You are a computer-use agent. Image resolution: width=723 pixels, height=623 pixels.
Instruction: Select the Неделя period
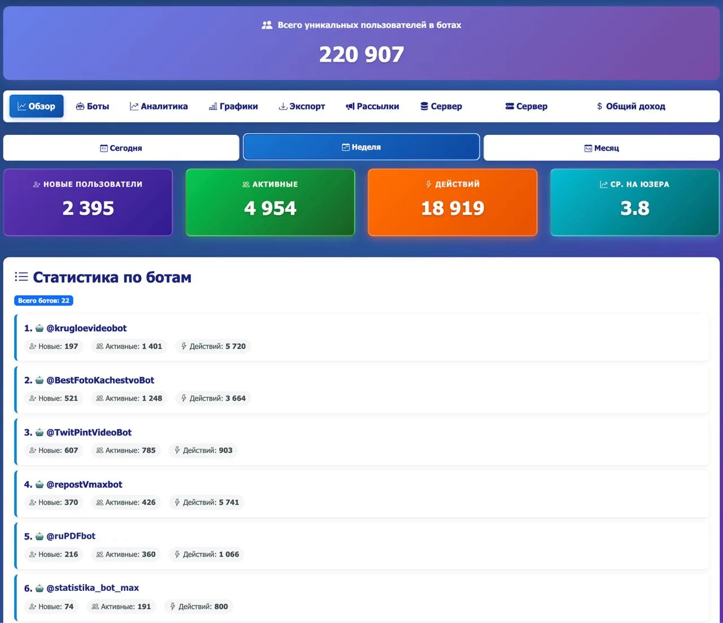coord(361,147)
